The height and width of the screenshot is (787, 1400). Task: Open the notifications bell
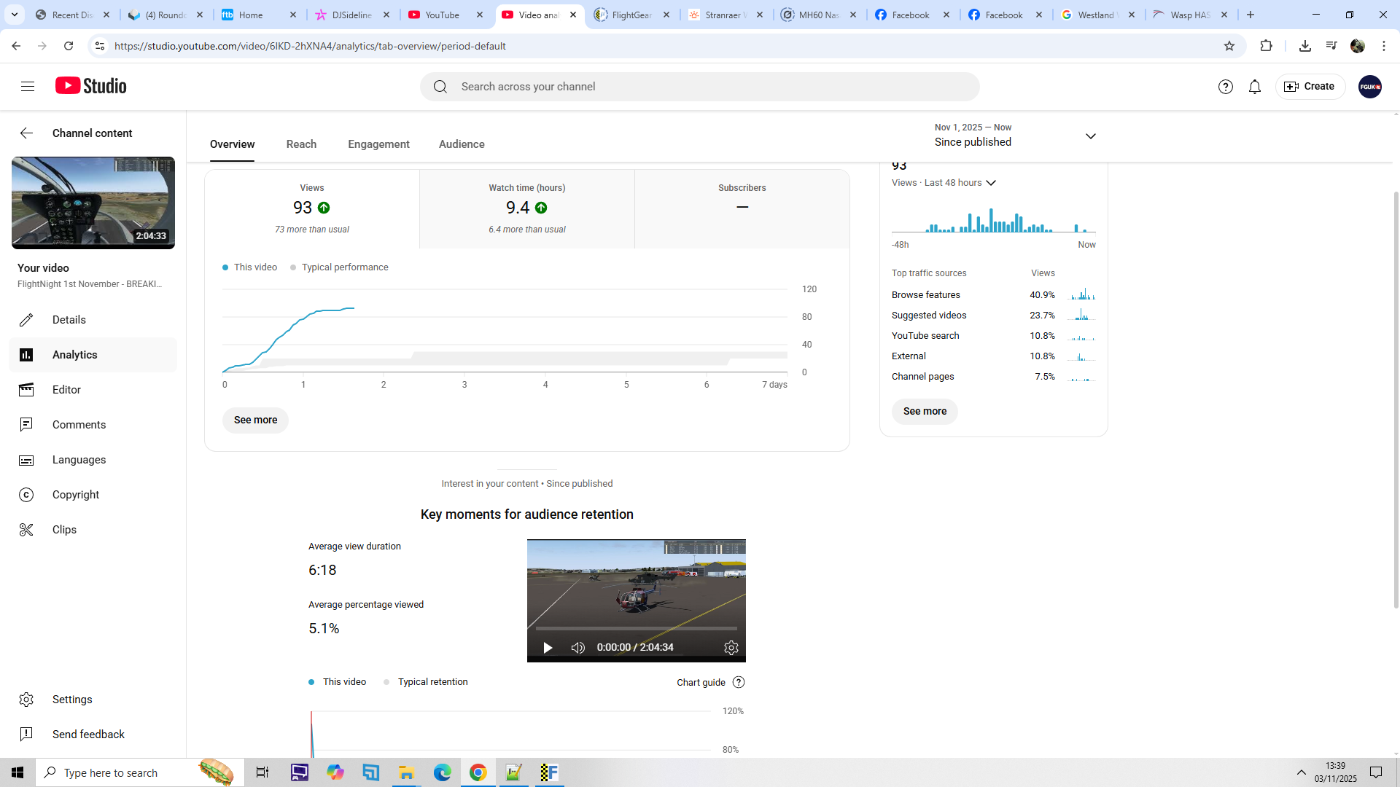(x=1254, y=87)
